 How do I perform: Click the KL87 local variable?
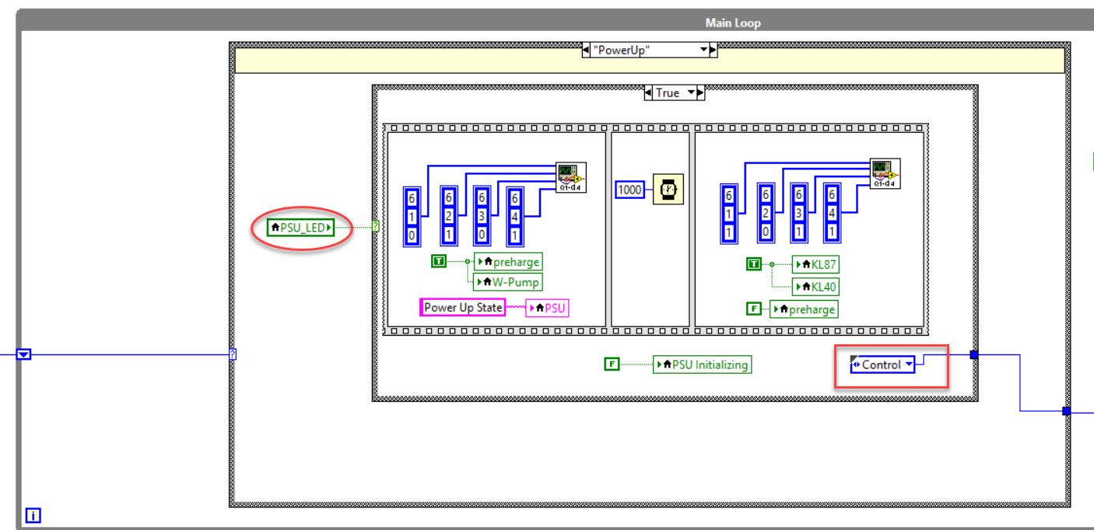click(816, 265)
